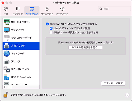
Task: Toggle Windows 10 と Mac printer sharing checkbox
Action: coord(47,24)
